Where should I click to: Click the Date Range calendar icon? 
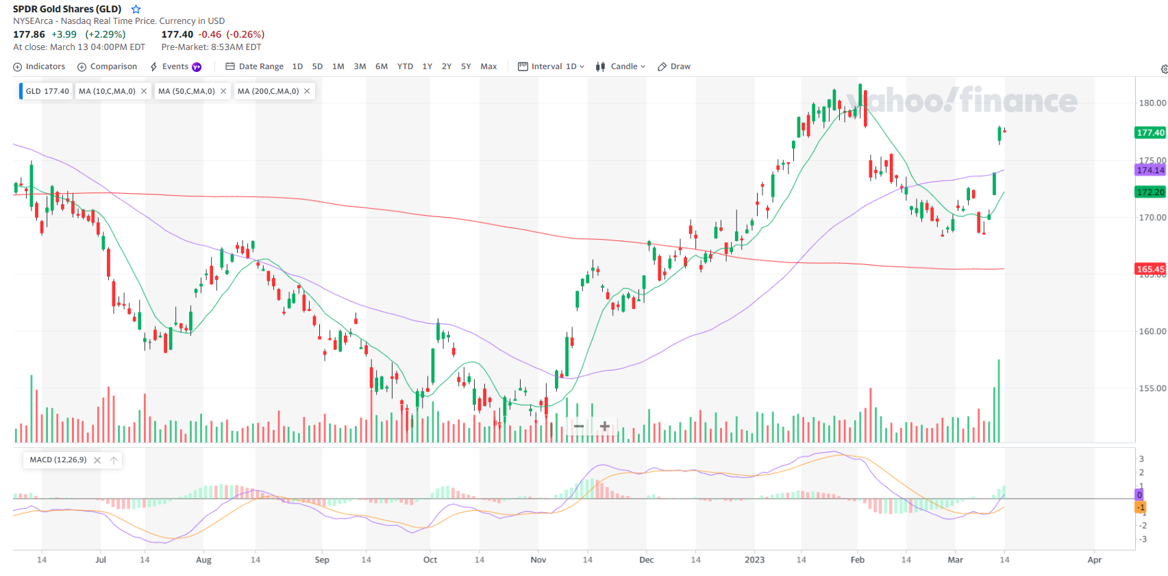pyautogui.click(x=230, y=66)
